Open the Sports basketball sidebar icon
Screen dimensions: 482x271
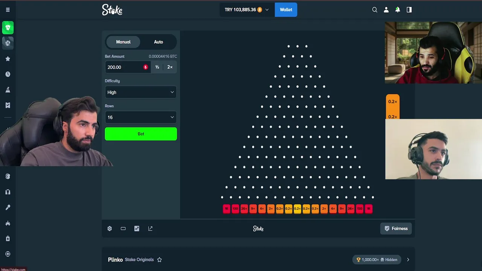pyautogui.click(x=8, y=43)
